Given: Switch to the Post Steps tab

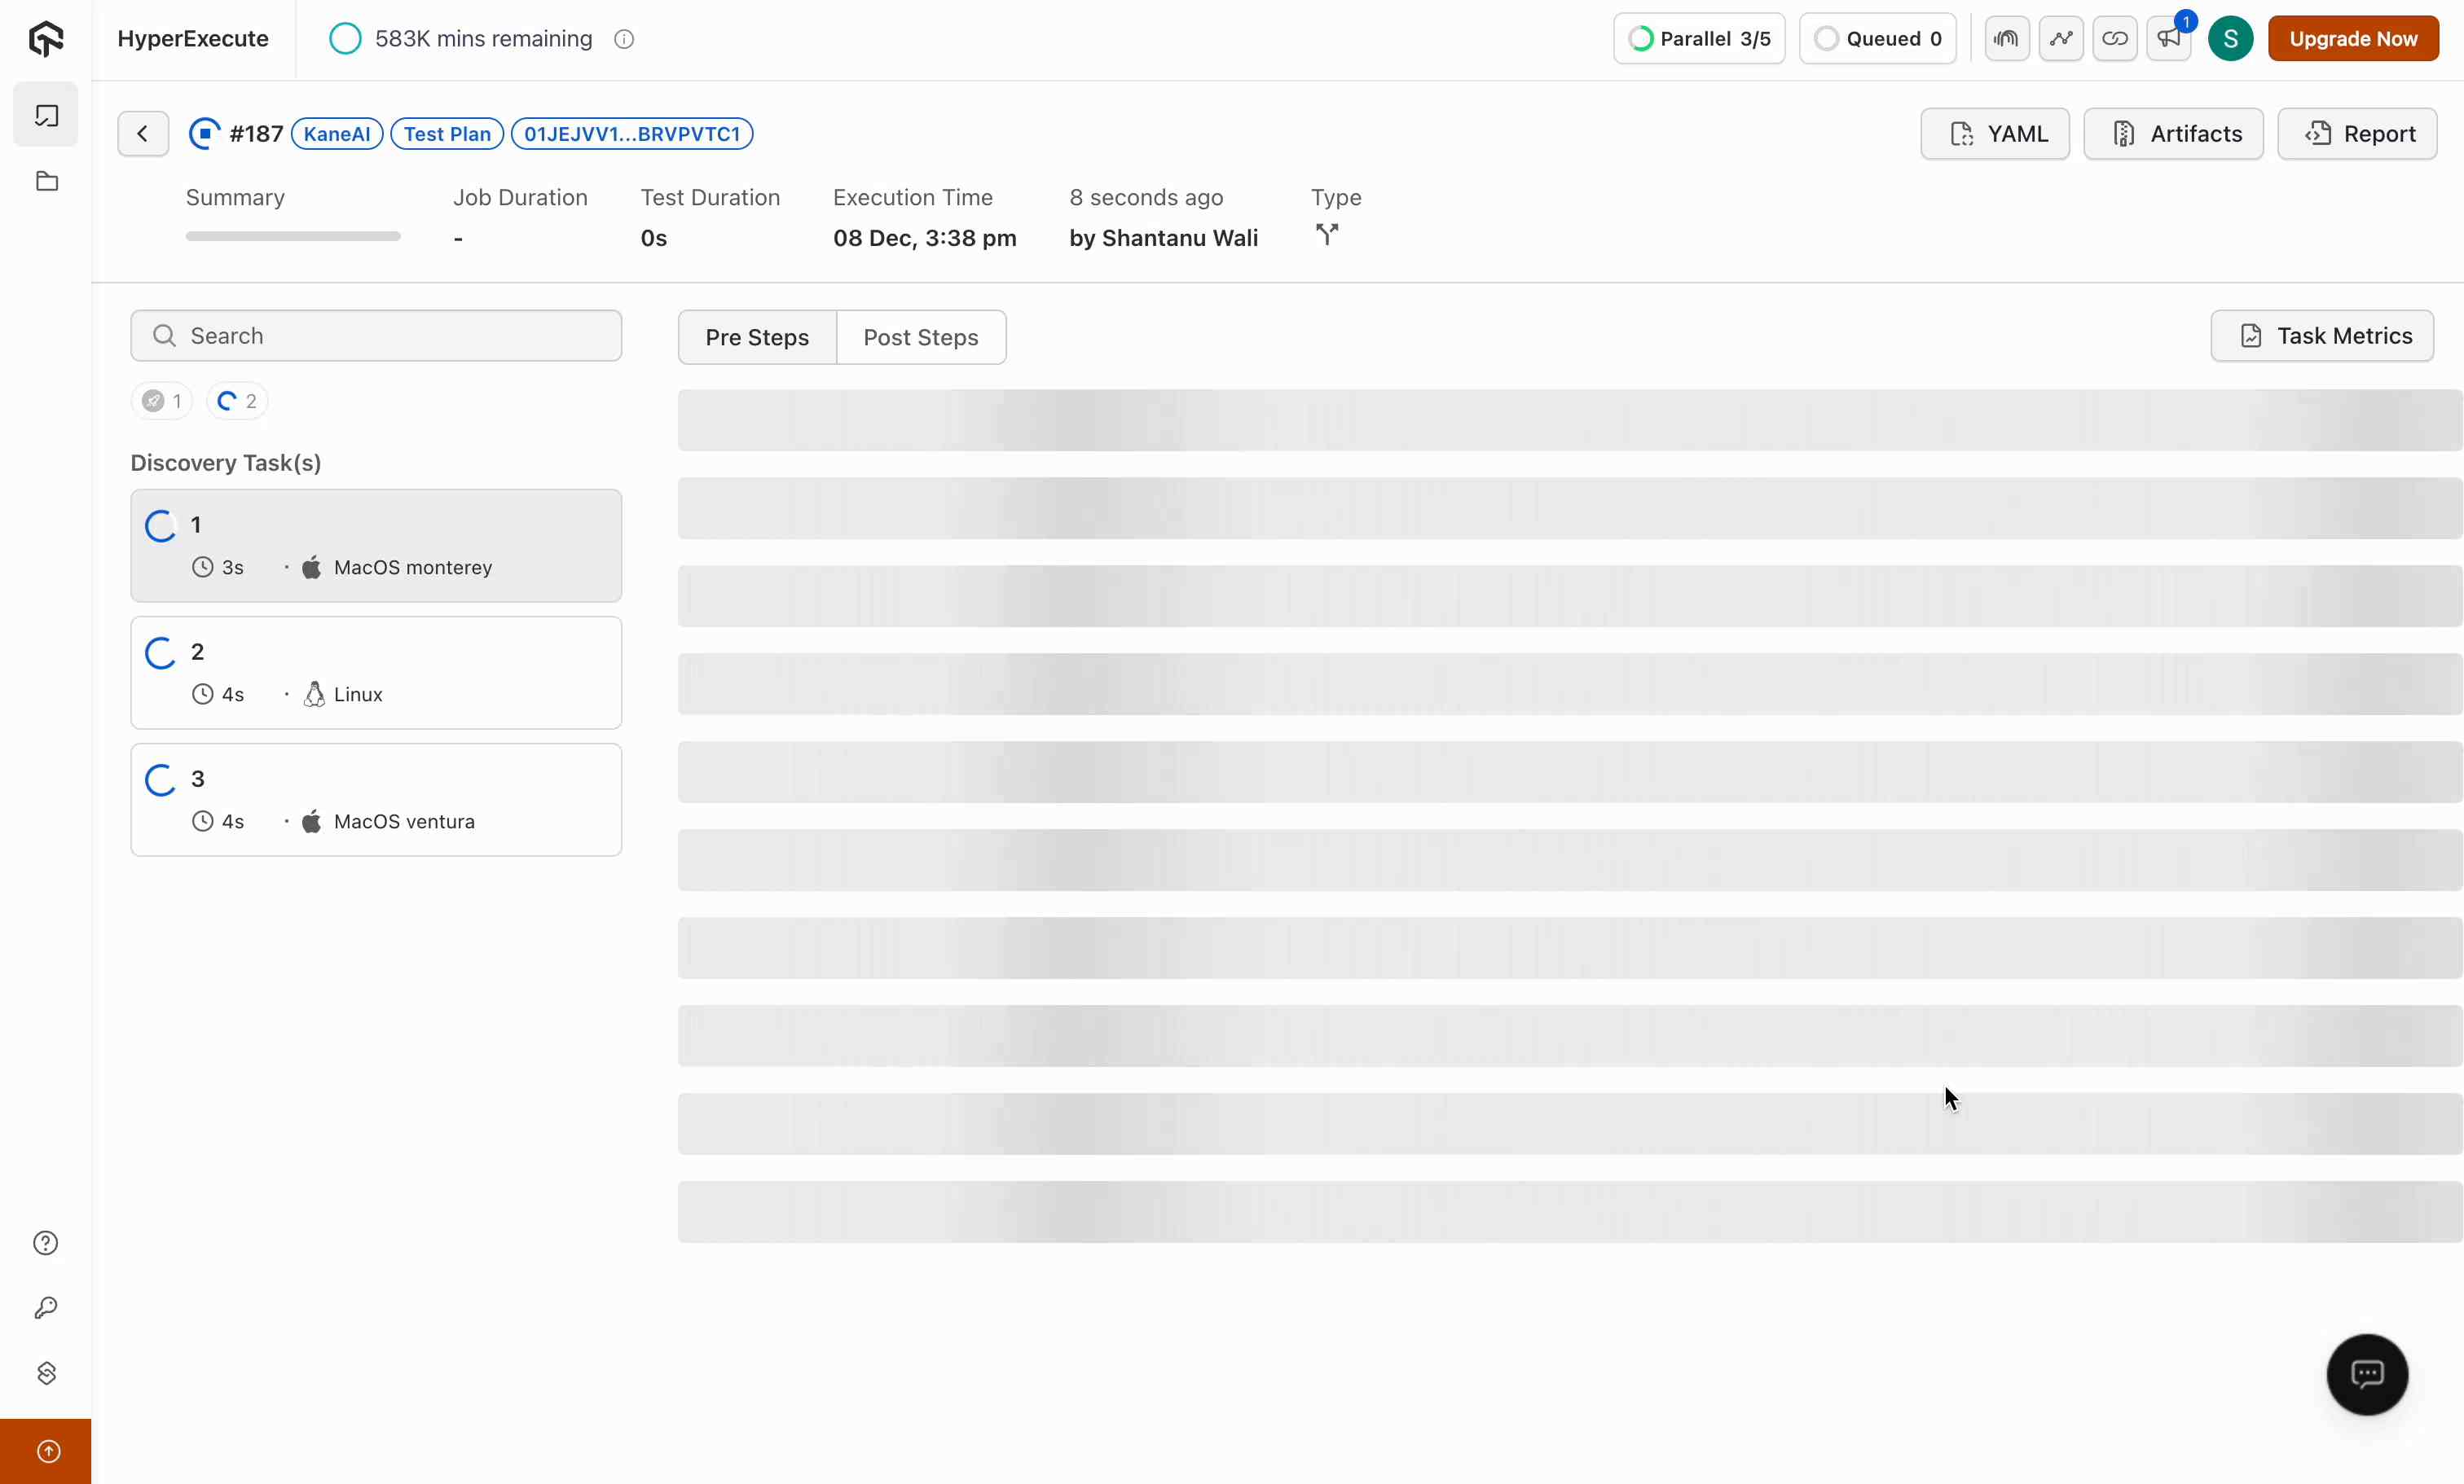Looking at the screenshot, I should coord(921,336).
